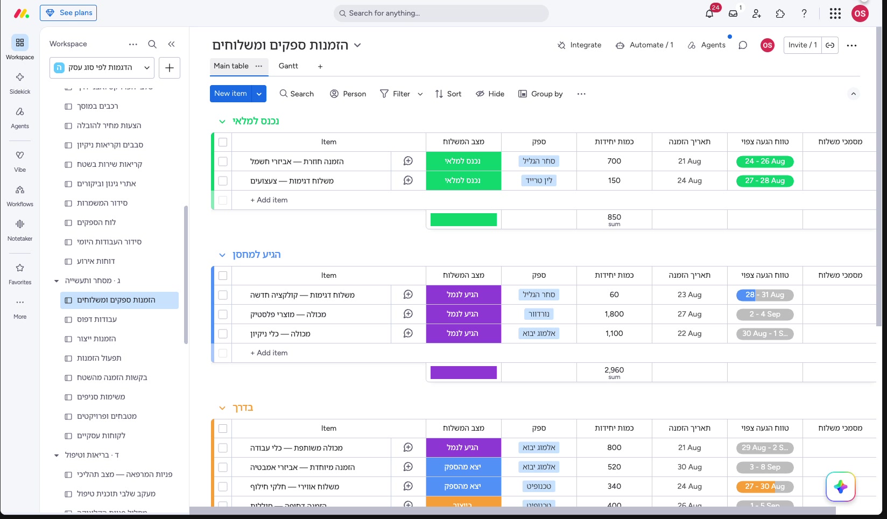Click the invite members person icon

pos(757,13)
